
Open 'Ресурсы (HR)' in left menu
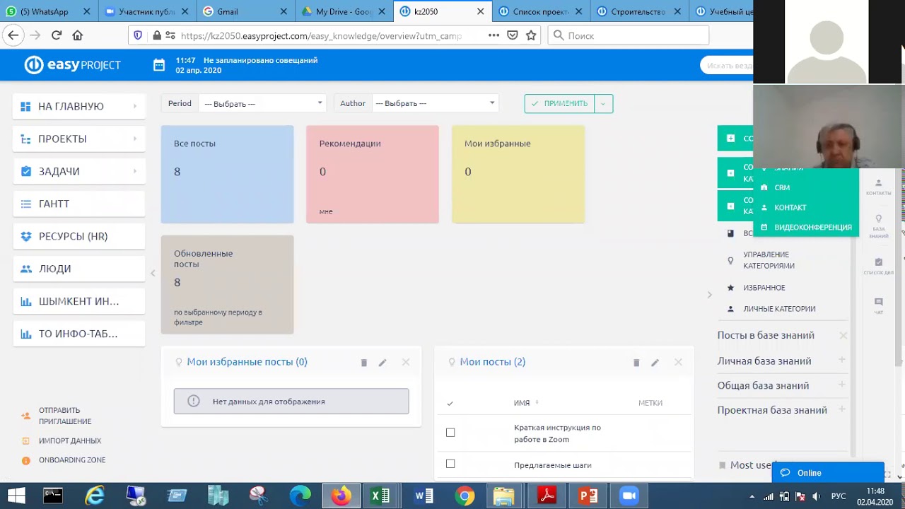pyautogui.click(x=79, y=236)
